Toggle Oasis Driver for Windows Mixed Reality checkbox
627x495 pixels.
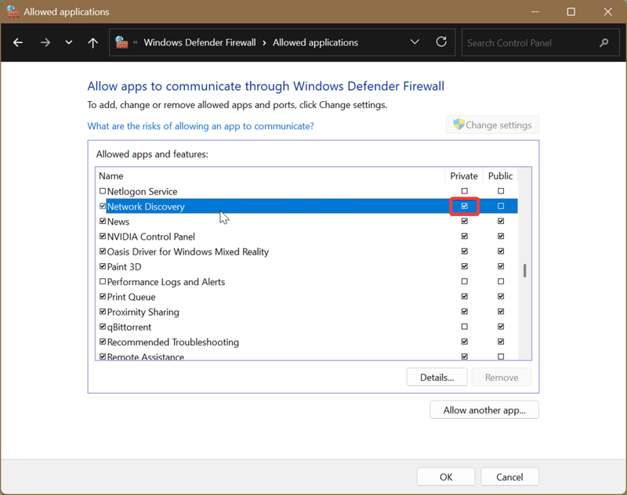(103, 251)
